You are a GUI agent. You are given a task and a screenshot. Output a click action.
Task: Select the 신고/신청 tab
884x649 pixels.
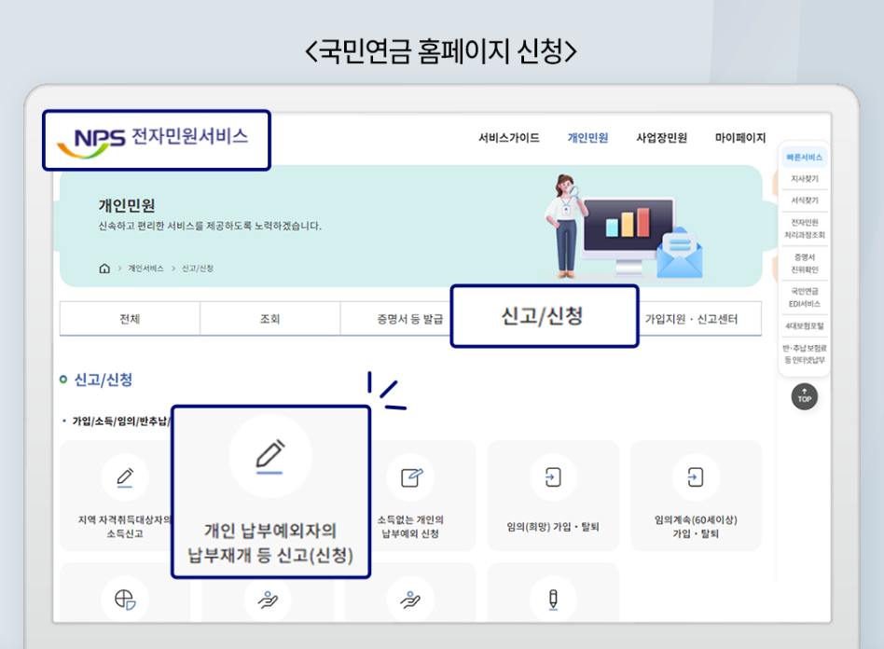544,316
